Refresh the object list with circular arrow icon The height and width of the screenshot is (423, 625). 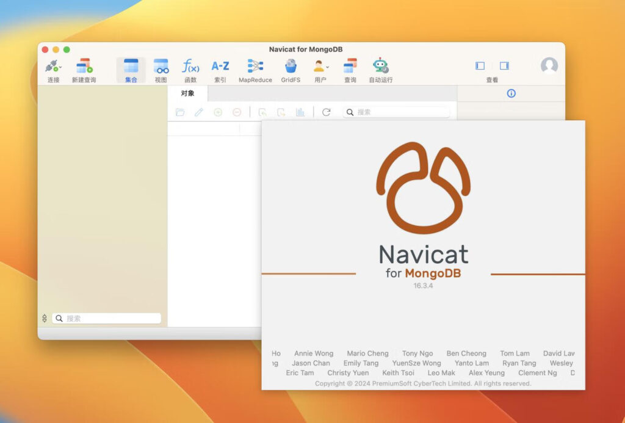[328, 112]
